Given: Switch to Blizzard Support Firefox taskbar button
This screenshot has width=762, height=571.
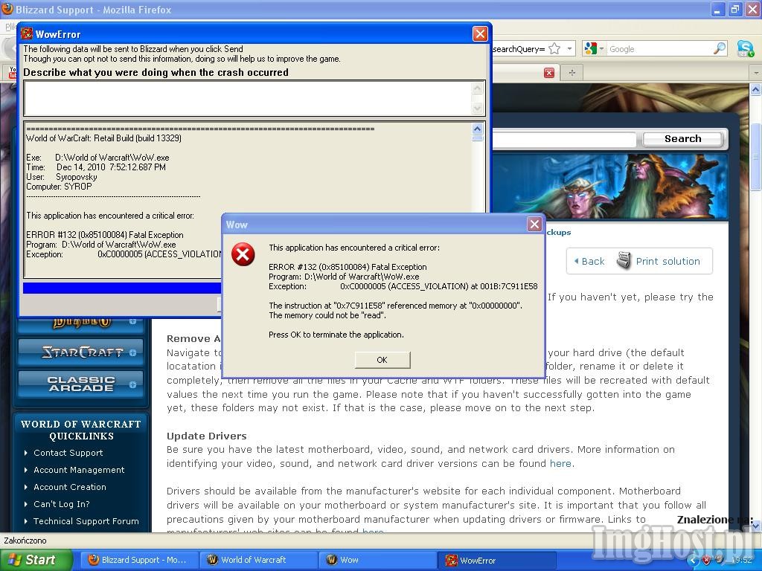Looking at the screenshot, I should pyautogui.click(x=138, y=560).
